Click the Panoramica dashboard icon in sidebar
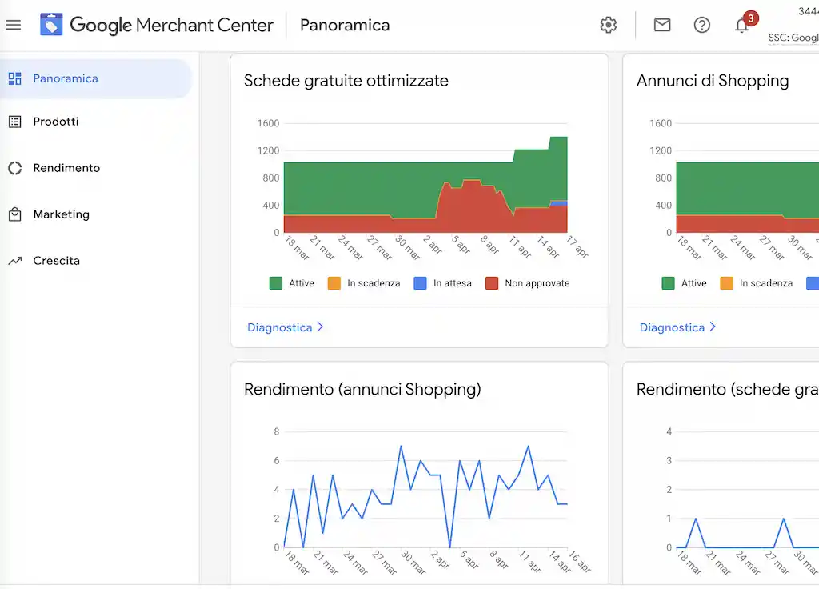Viewport: 819px width, 589px height. pos(14,78)
